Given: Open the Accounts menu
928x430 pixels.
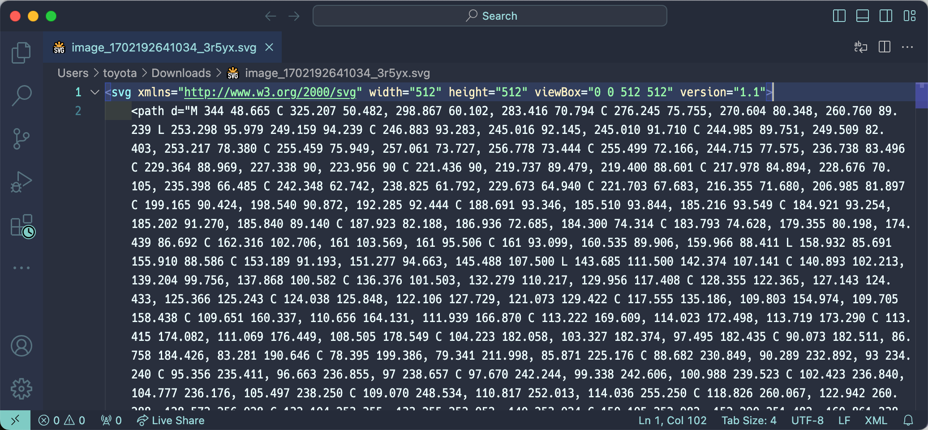Looking at the screenshot, I should pos(21,346).
